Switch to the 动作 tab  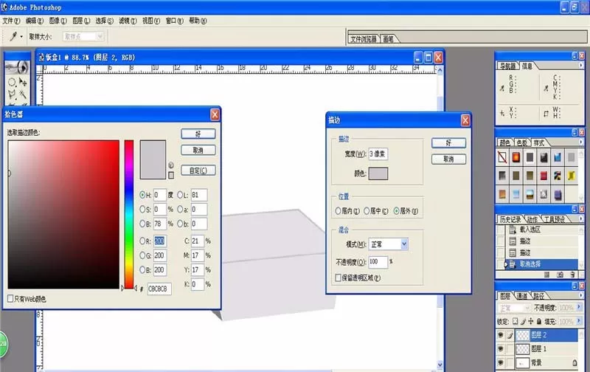point(532,219)
